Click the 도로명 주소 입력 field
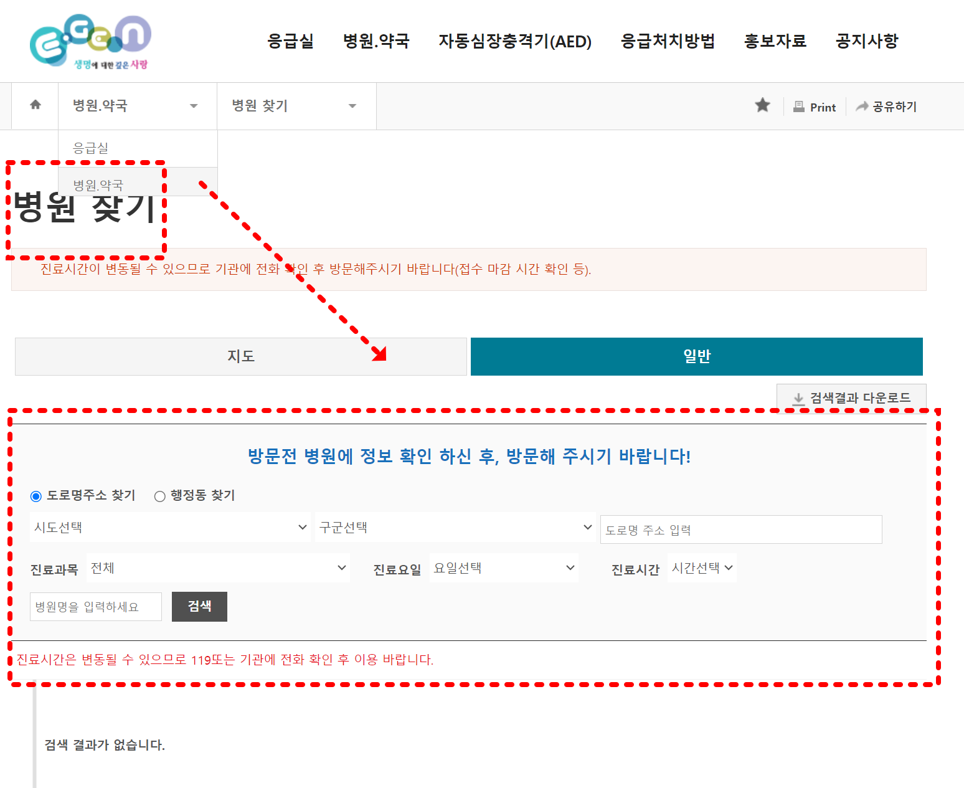The width and height of the screenshot is (964, 788). (741, 529)
